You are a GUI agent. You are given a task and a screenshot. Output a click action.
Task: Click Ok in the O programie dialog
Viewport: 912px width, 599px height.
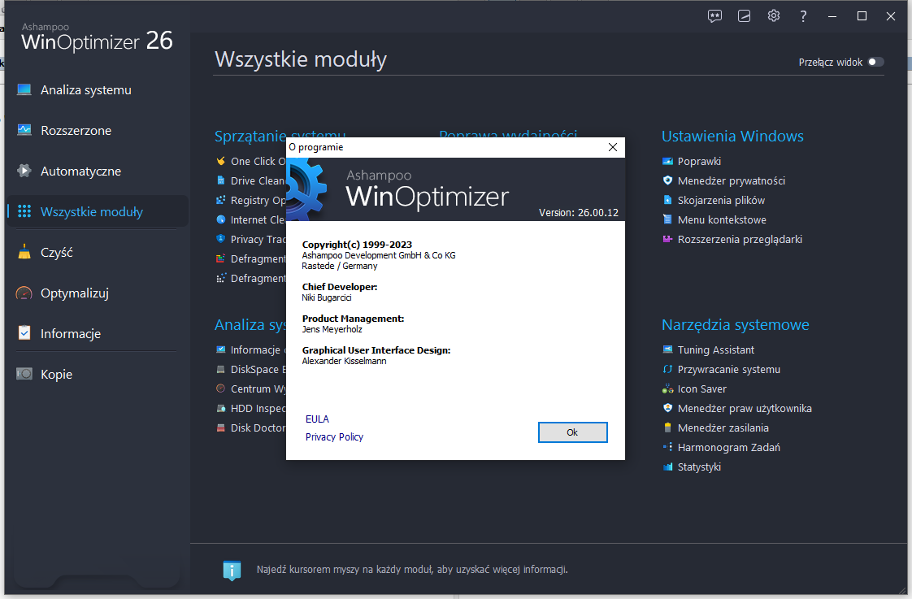[x=572, y=432]
